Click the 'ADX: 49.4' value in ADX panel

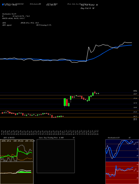(6, 141)
